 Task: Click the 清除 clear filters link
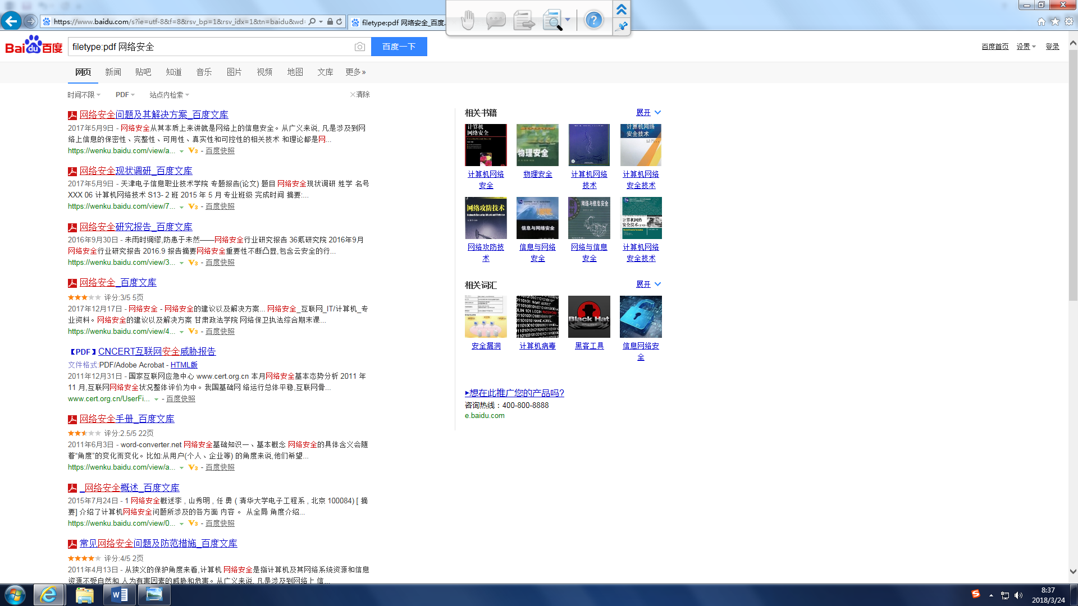tap(360, 94)
